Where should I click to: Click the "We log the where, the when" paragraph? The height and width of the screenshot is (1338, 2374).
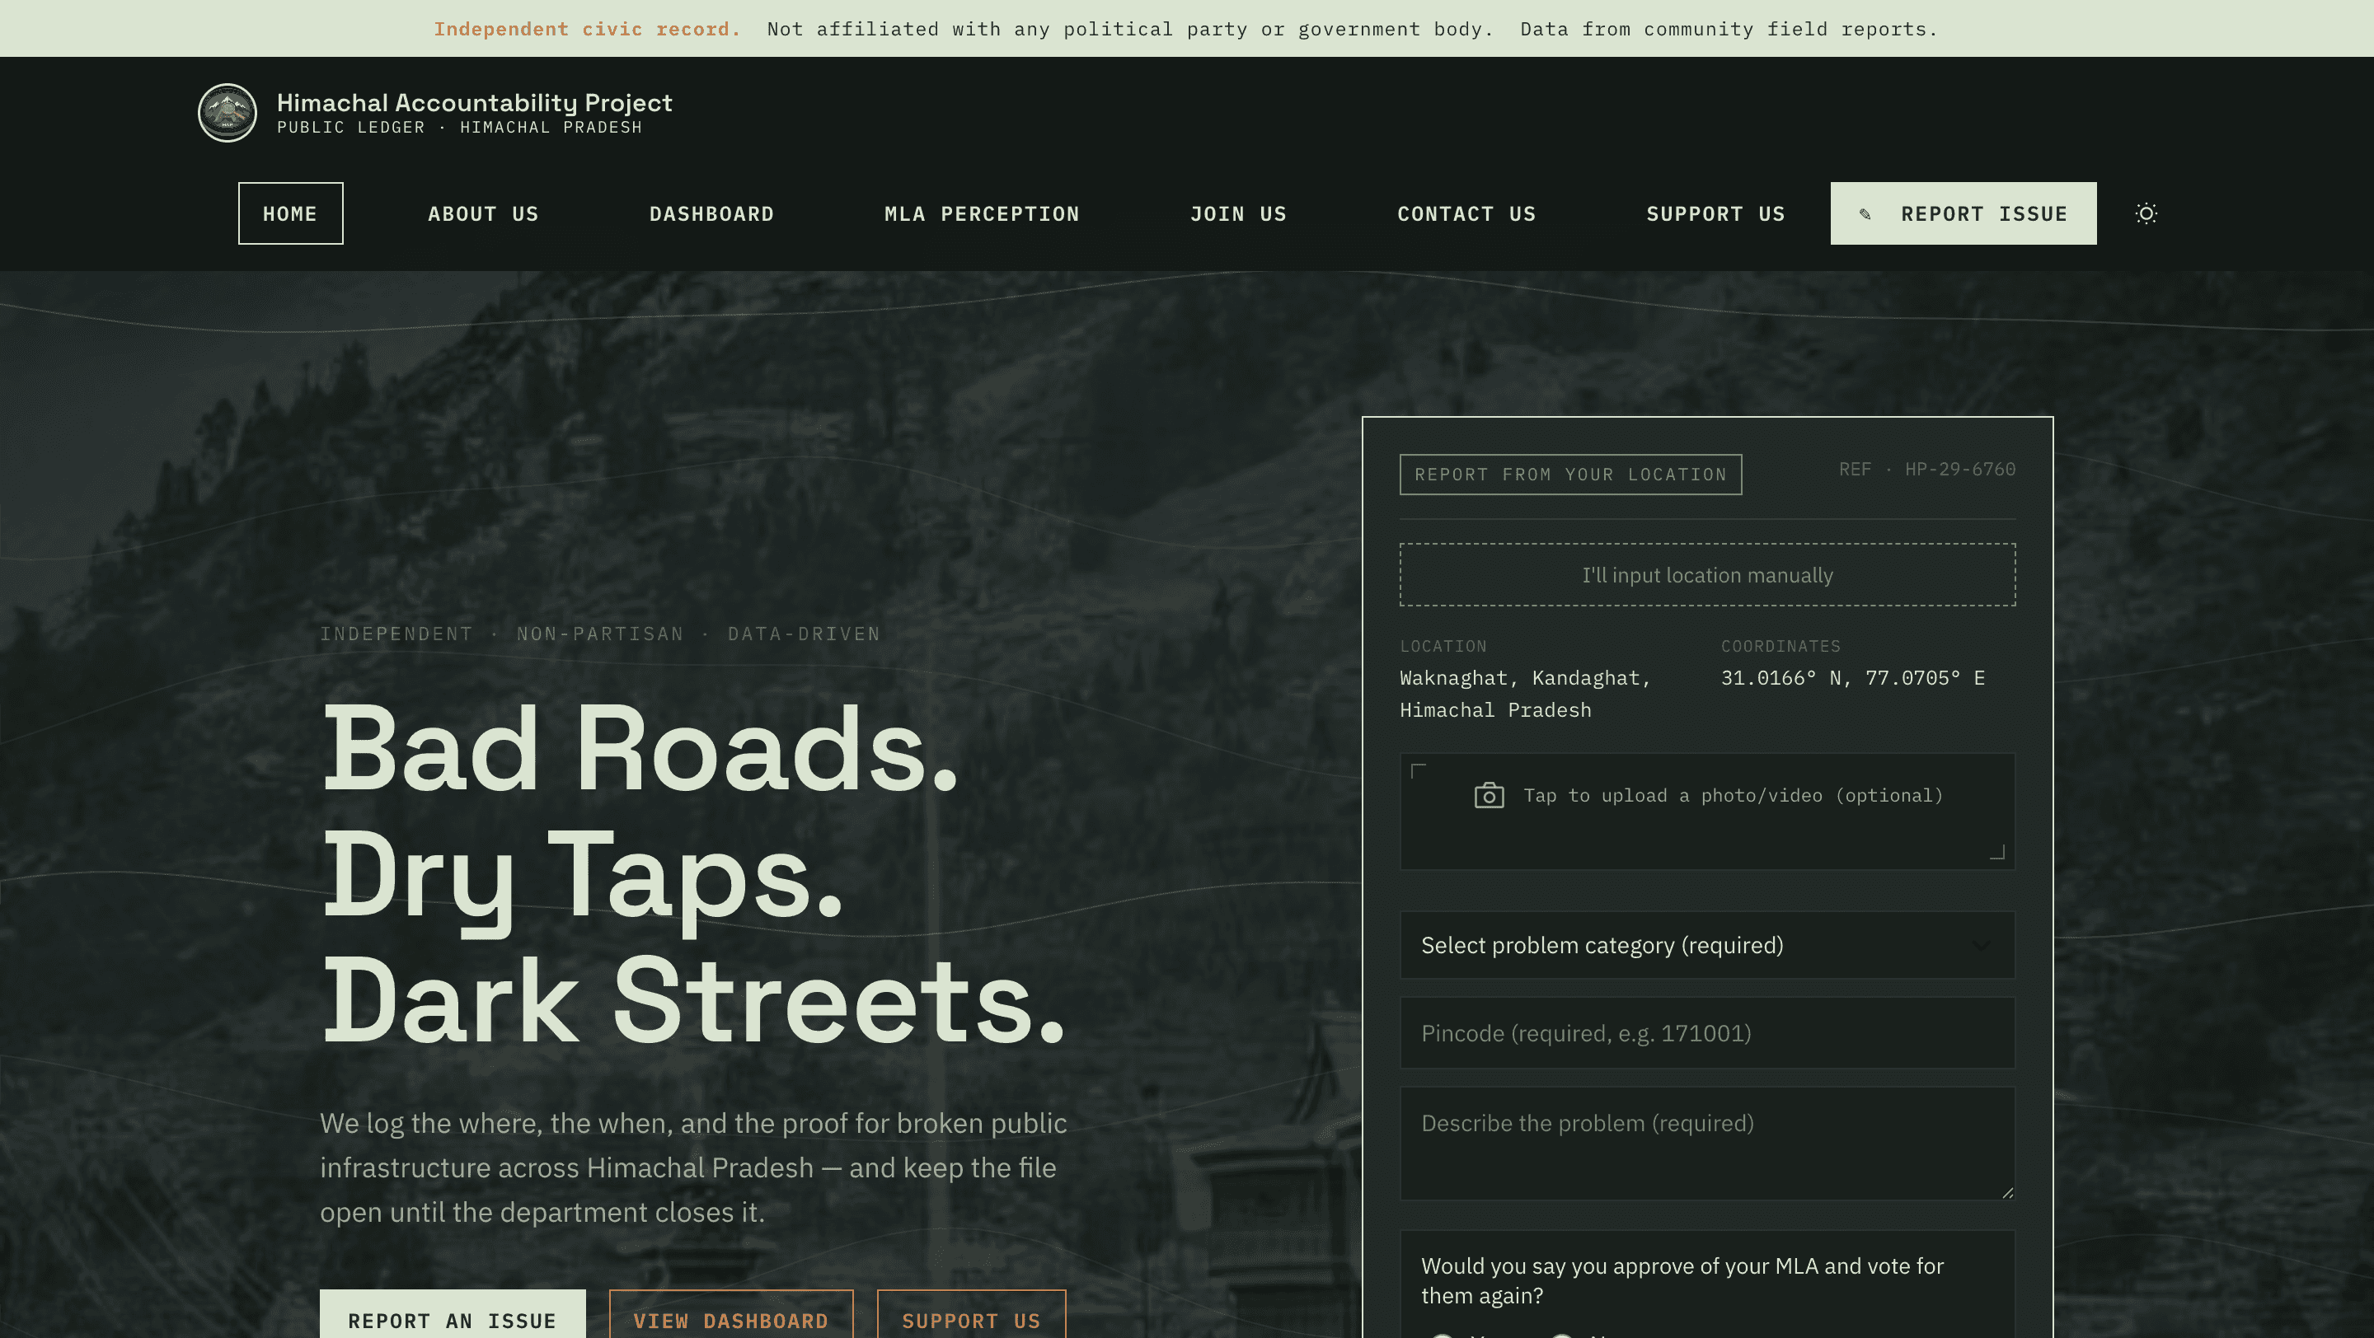point(693,1167)
